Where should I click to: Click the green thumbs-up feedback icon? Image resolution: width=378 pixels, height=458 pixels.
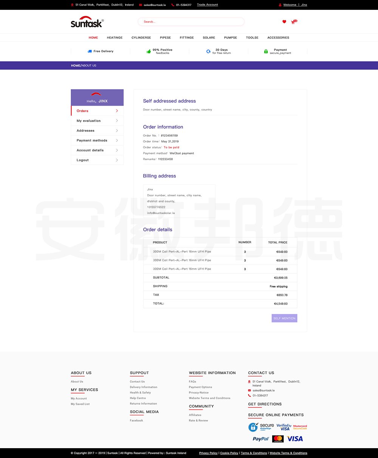(x=149, y=51)
